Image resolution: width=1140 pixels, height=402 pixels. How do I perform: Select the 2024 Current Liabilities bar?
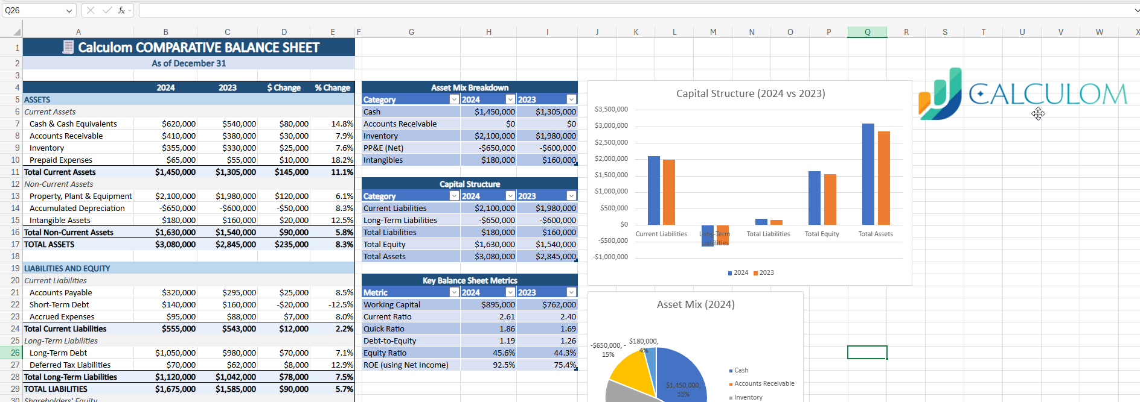[x=654, y=190]
